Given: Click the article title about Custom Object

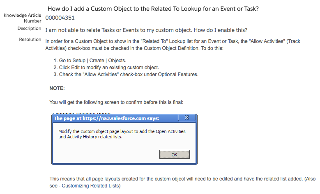Looking at the screenshot, I should click(x=153, y=9).
